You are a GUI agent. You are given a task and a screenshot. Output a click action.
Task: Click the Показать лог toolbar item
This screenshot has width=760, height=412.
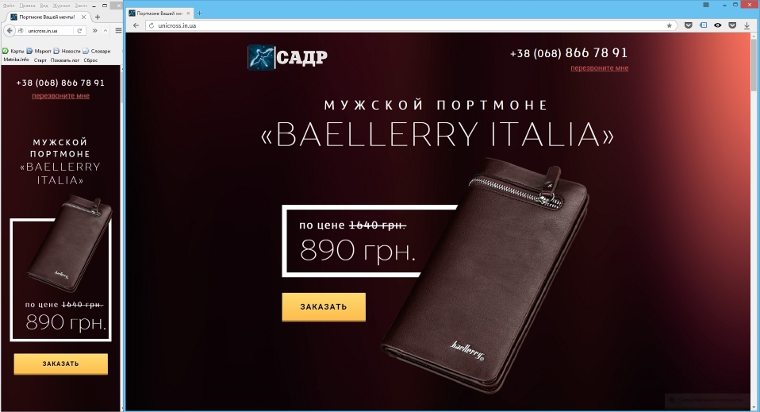[64, 60]
